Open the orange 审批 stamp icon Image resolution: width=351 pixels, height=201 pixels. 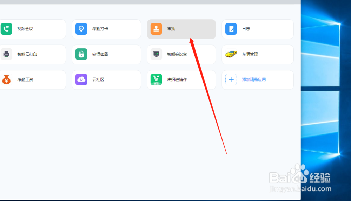[156, 29]
